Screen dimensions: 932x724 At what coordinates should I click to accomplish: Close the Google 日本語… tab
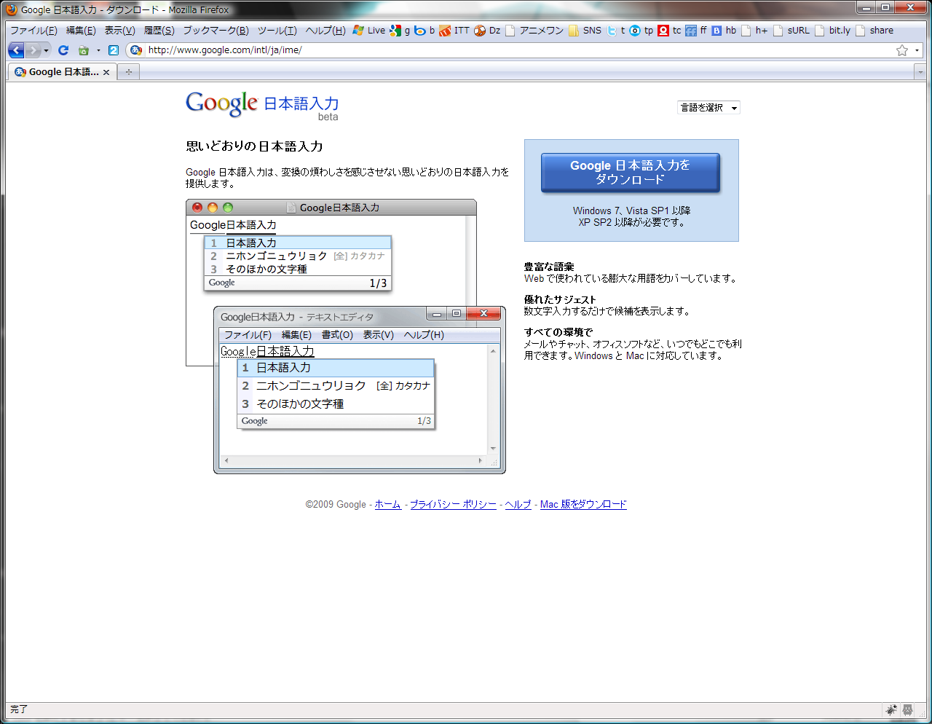tap(106, 72)
